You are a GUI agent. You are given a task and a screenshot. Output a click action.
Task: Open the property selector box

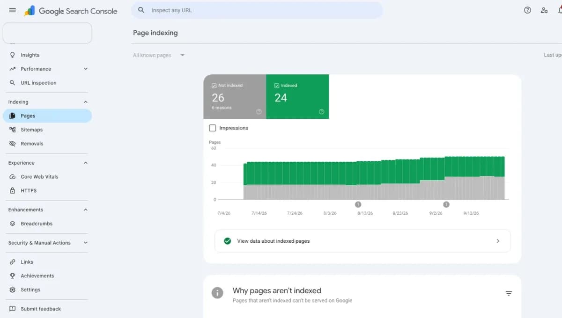(x=47, y=33)
